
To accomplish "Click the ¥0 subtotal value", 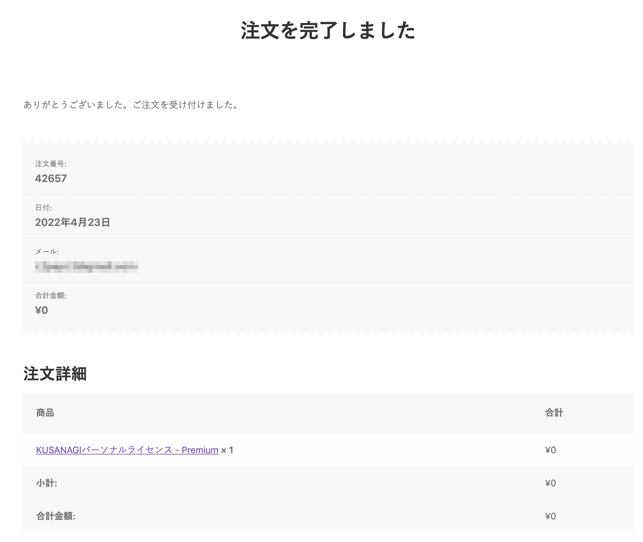I will click(x=550, y=483).
